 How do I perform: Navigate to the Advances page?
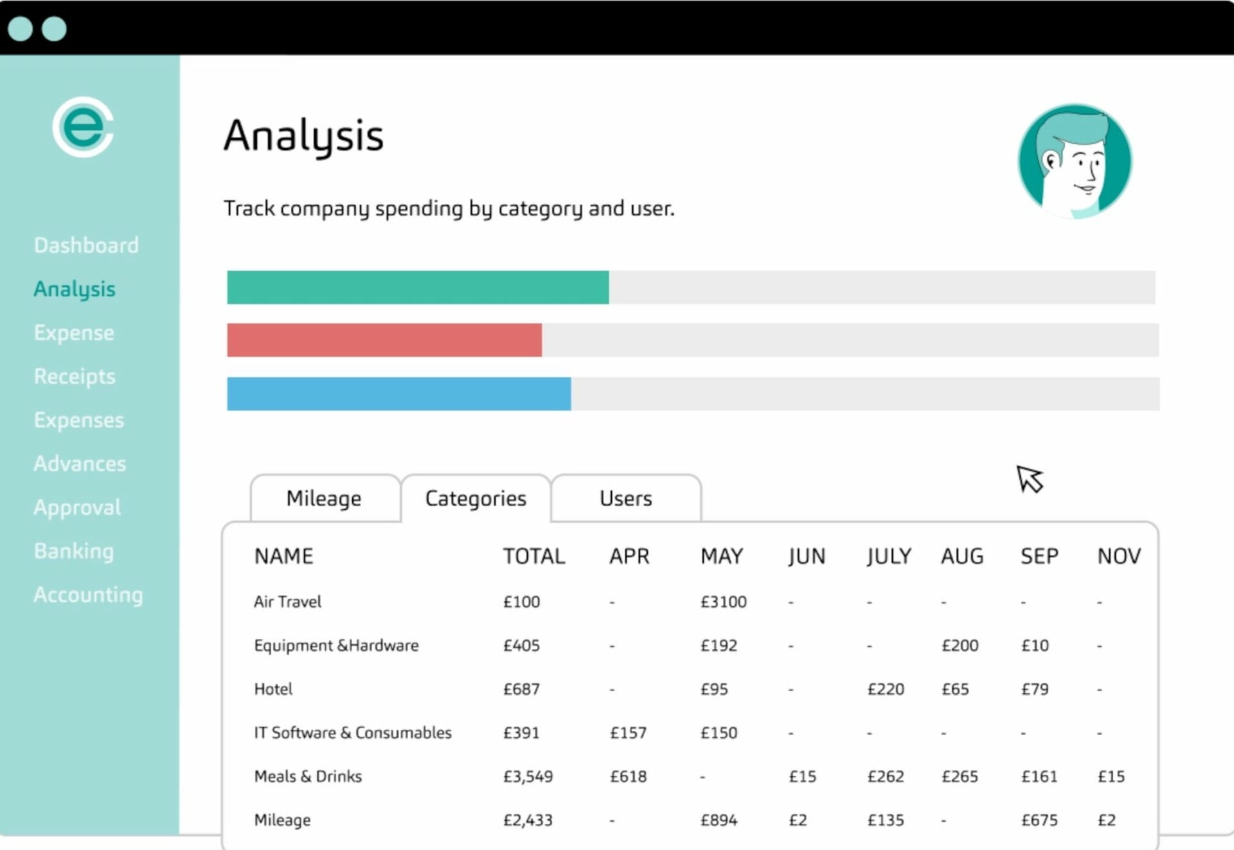pyautogui.click(x=80, y=464)
